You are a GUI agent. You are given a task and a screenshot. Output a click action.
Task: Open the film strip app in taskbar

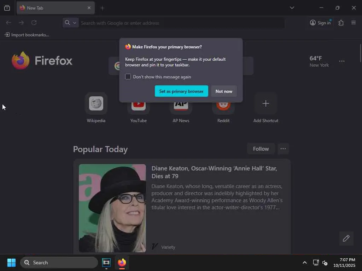point(106,263)
